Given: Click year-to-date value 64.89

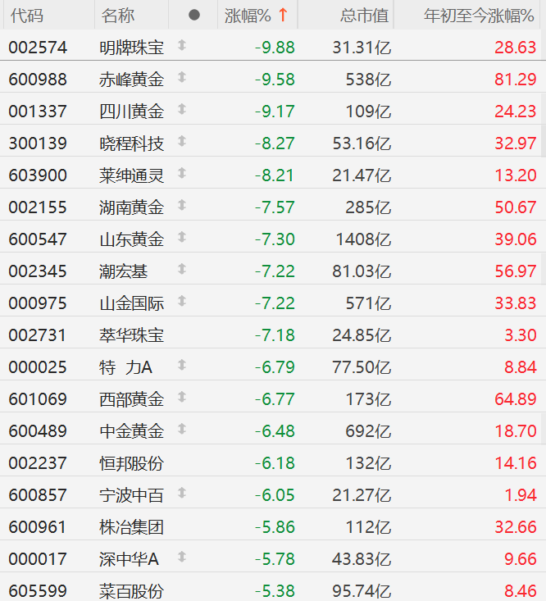Looking at the screenshot, I should pos(516,400).
